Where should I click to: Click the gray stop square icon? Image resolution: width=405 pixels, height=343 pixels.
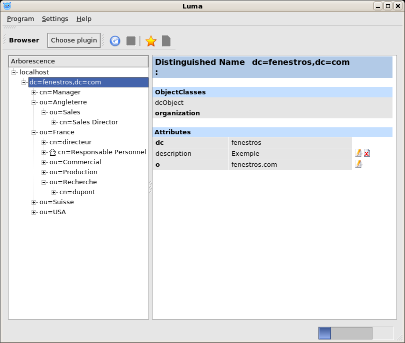[x=131, y=41]
